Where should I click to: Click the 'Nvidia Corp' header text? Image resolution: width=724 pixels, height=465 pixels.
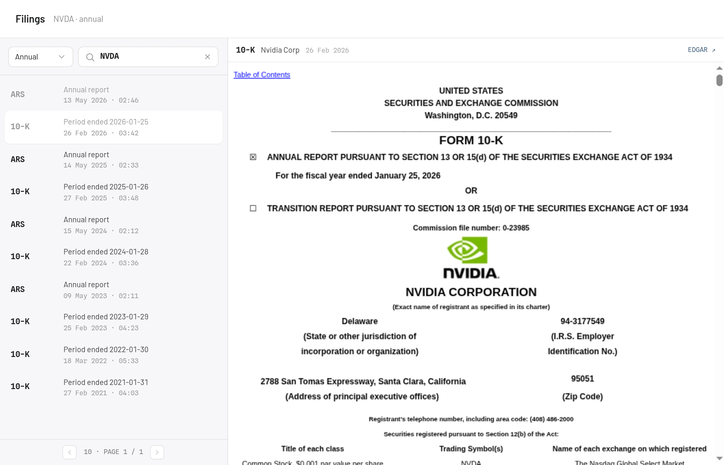280,50
